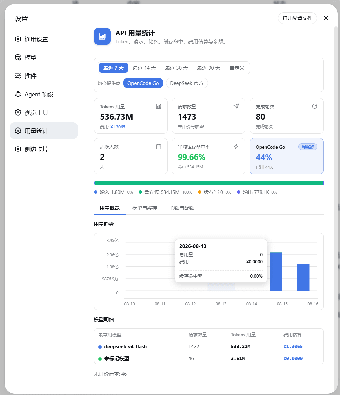
Task: Select the 自定义 date range
Action: [237, 68]
